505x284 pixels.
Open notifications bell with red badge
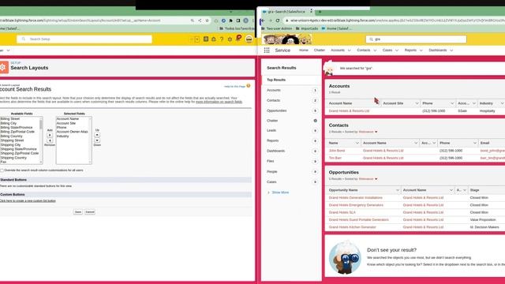pos(238,39)
